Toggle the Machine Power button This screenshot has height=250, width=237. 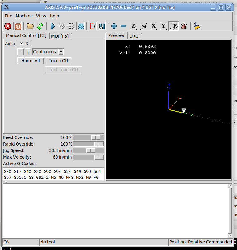(18, 26)
